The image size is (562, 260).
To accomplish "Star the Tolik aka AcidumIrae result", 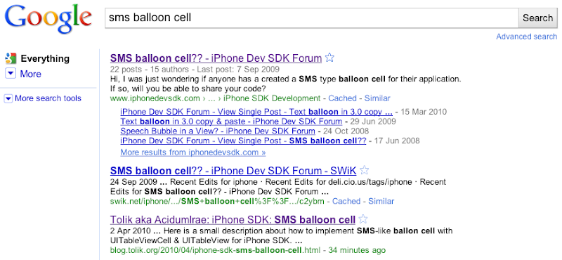I will 363,219.
